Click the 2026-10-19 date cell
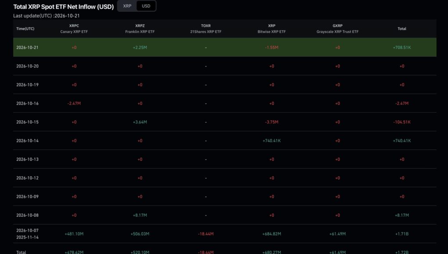 pyautogui.click(x=28, y=85)
